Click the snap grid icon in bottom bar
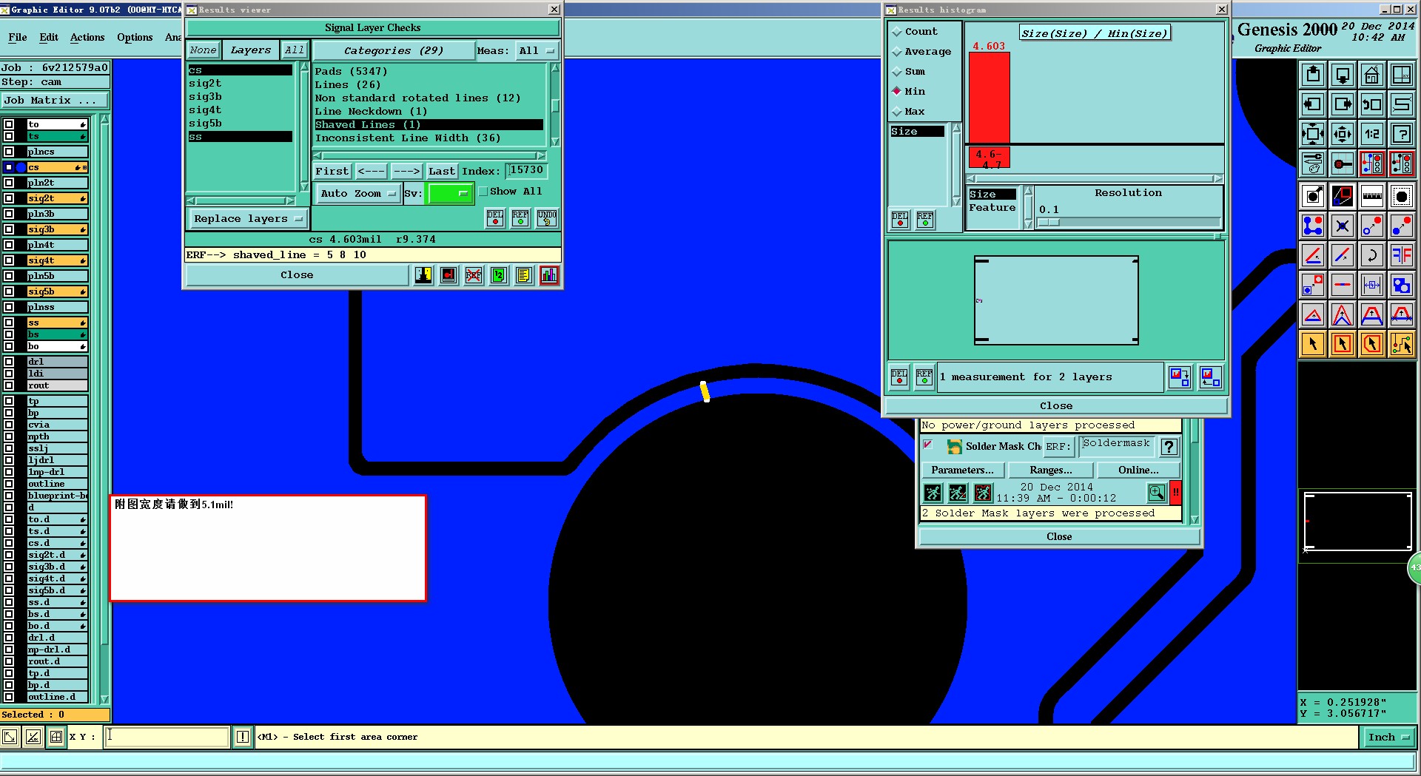This screenshot has width=1421, height=776. [x=56, y=737]
